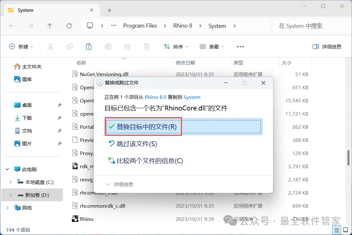This screenshot has width=352, height=235.
Task: Choose Replace the file in destination
Action: click(x=183, y=127)
